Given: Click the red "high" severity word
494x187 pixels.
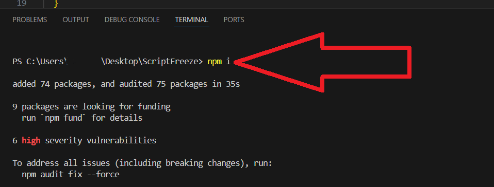Looking at the screenshot, I should pyautogui.click(x=31, y=140).
